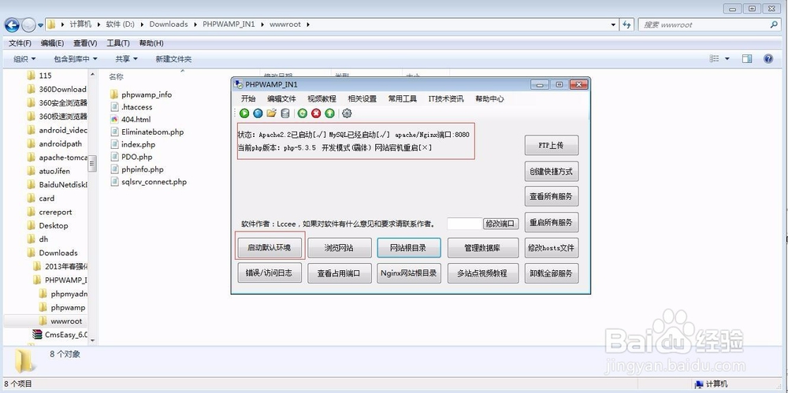Click the open folder icon in PHPWAMP toolbar

coord(271,113)
